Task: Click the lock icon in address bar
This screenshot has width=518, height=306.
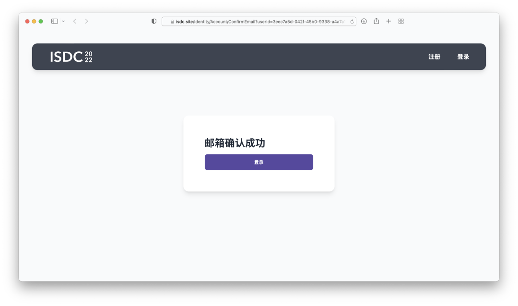Action: [x=172, y=22]
